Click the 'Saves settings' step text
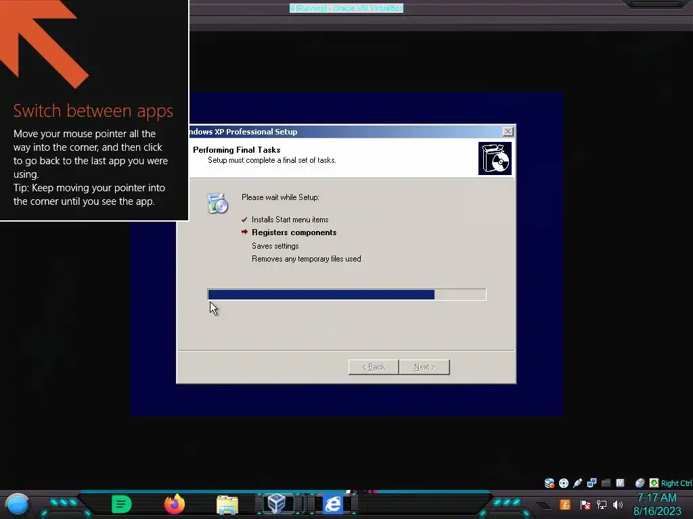The height and width of the screenshot is (519, 693). tap(275, 246)
